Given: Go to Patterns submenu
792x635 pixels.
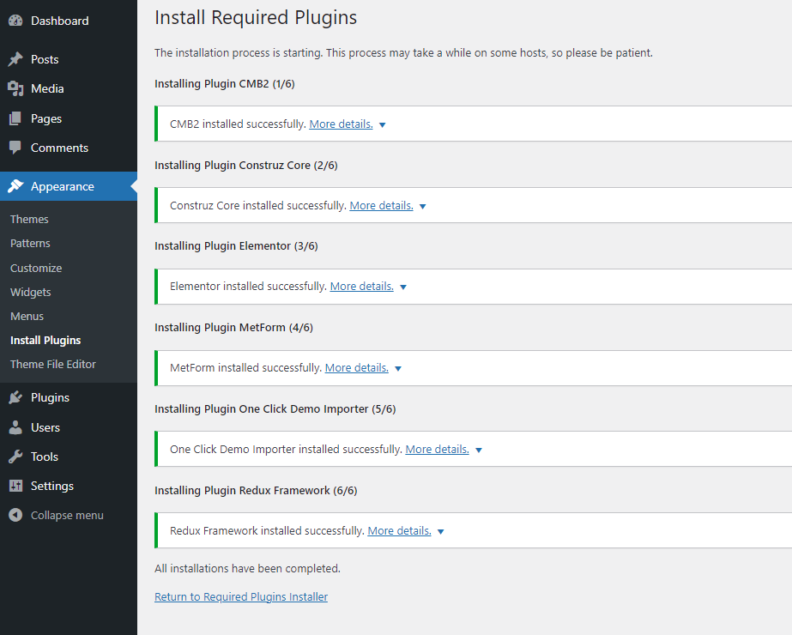Looking at the screenshot, I should [x=30, y=244].
